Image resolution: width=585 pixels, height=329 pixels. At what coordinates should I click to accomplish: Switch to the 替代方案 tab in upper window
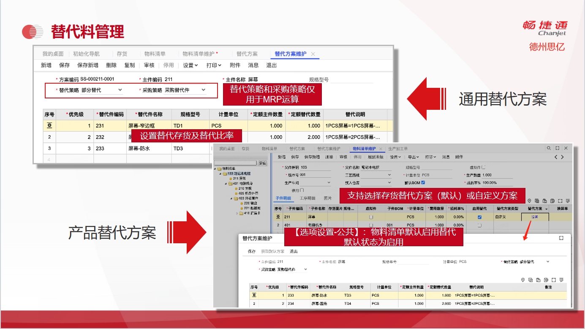click(247, 54)
